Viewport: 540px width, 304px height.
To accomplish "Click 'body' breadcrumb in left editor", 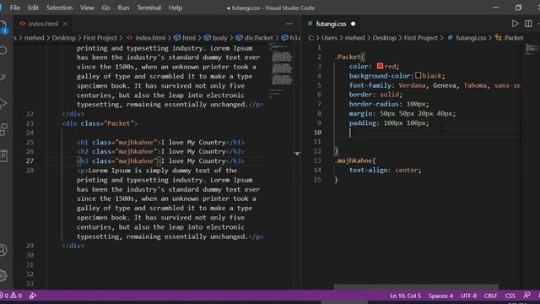I will click(x=219, y=38).
